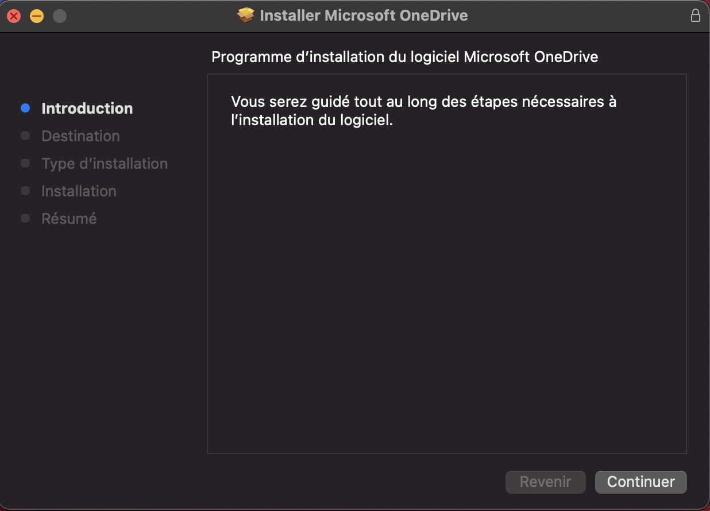This screenshot has width=710, height=511.
Task: Click the lock icon in the title bar
Action: [695, 16]
